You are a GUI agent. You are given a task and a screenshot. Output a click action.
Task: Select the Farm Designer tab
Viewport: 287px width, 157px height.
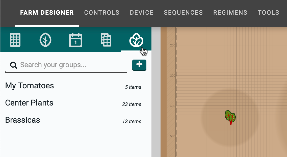point(47,12)
